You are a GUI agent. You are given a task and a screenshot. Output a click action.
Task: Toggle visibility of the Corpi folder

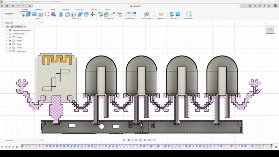(10, 44)
